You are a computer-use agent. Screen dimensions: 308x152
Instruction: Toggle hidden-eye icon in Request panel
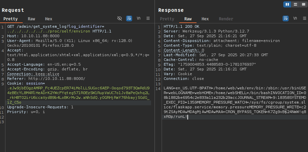120,18
